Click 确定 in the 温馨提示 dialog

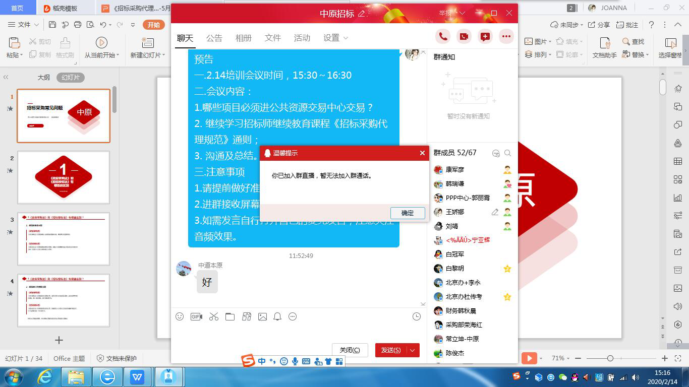(x=408, y=213)
